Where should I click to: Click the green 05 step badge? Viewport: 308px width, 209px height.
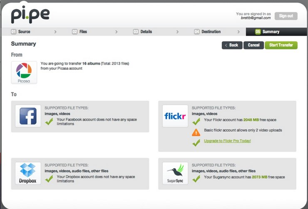(x=258, y=32)
